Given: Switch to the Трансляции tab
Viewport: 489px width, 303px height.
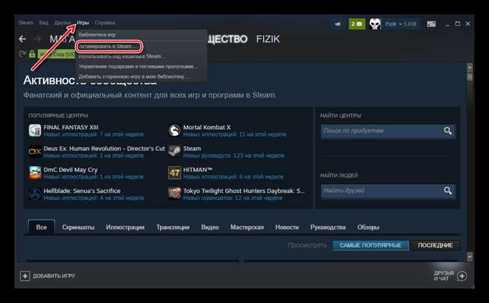Looking at the screenshot, I should pos(173,227).
